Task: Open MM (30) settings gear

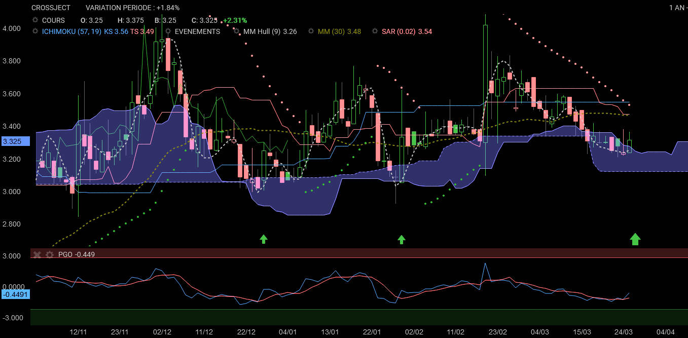Action: (311, 31)
